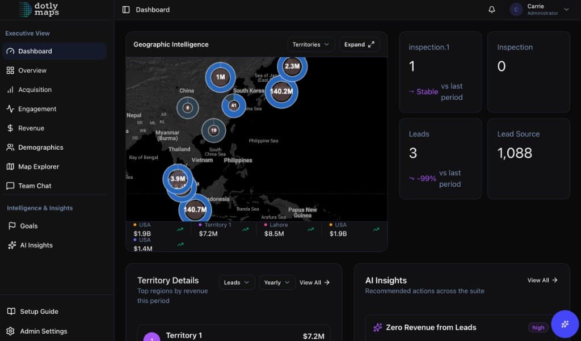
Task: Click the Team Chat bubble icon
Action: 10,186
